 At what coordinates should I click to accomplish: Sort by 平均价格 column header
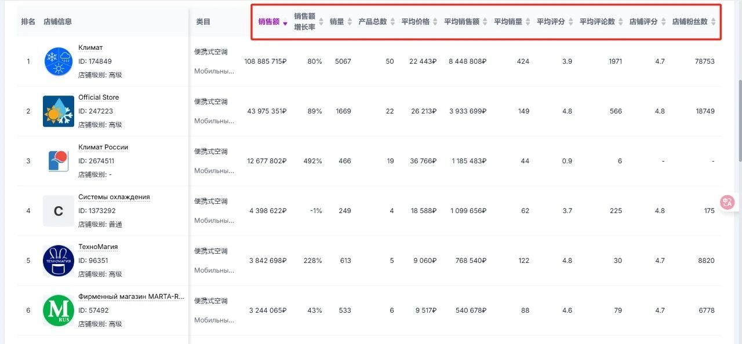420,22
